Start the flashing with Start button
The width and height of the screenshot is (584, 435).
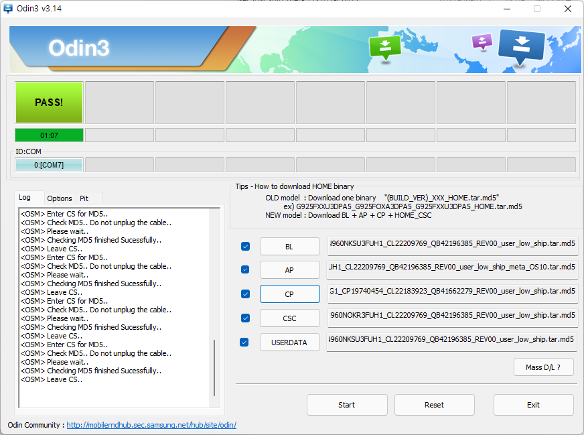pyautogui.click(x=347, y=405)
